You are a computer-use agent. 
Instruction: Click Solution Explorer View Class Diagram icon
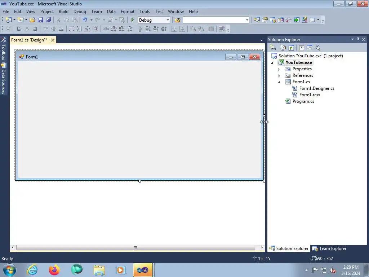pyautogui.click(x=317, y=48)
